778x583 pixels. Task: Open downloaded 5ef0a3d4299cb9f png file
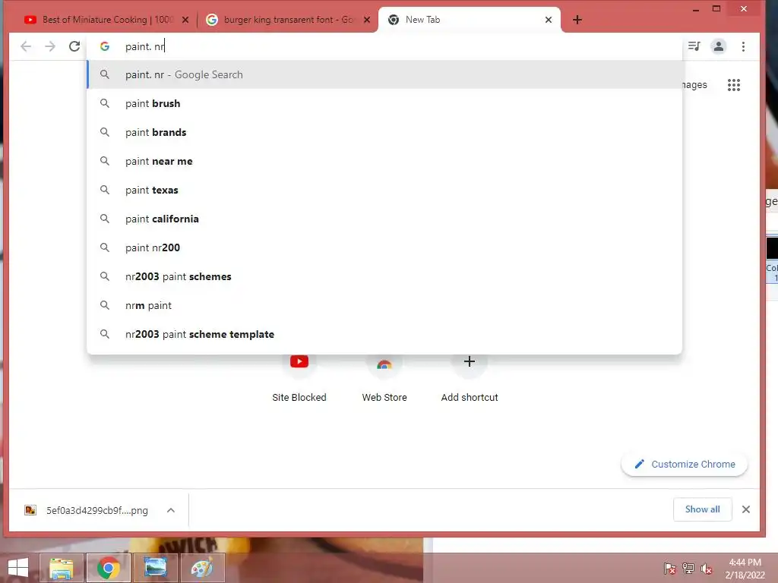point(87,510)
